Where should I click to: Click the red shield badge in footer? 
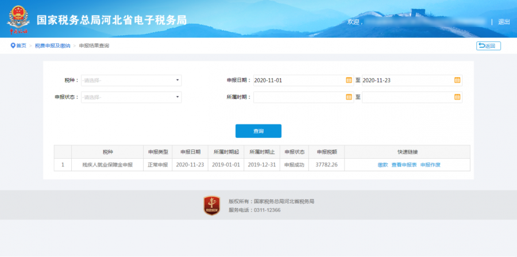[211, 205]
